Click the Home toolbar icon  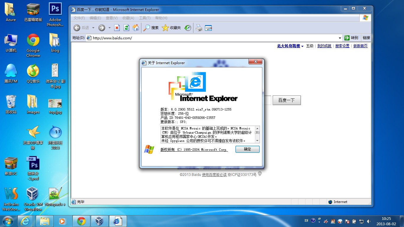pos(136,28)
